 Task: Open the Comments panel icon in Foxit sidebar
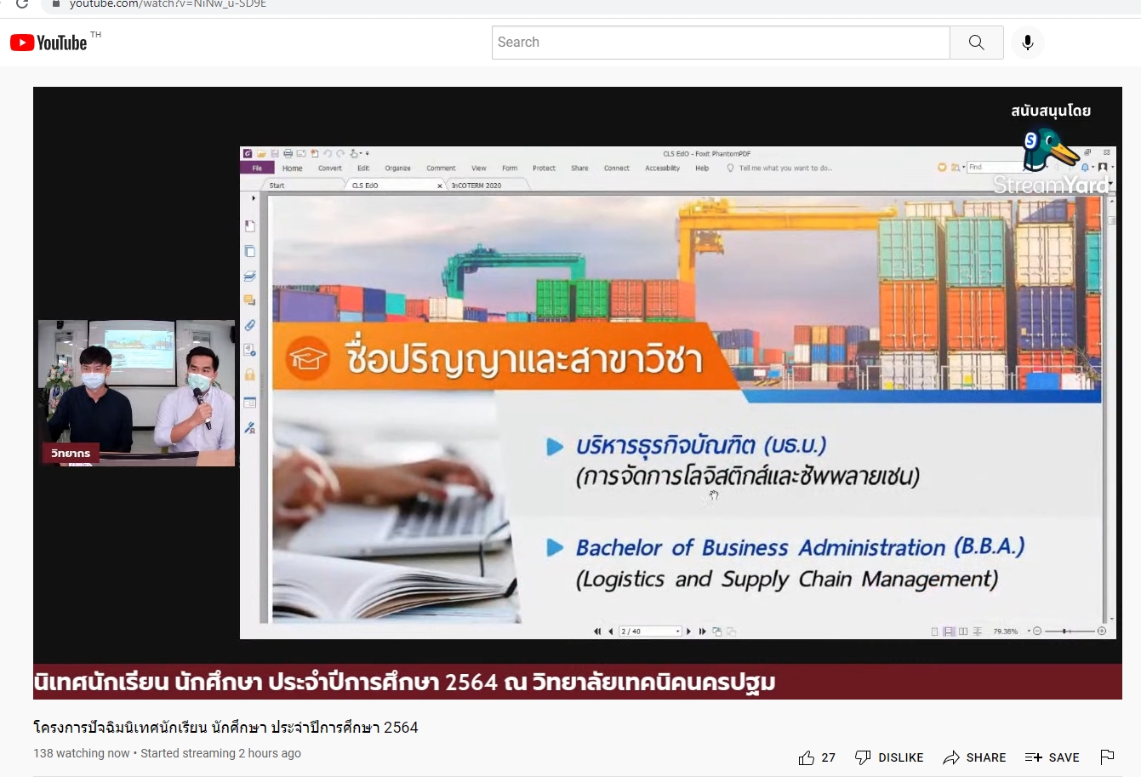[x=250, y=300]
